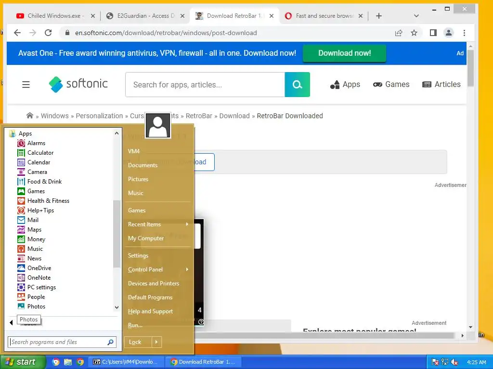The image size is (493, 369).
Task: Click the Start button
Action: click(23, 362)
